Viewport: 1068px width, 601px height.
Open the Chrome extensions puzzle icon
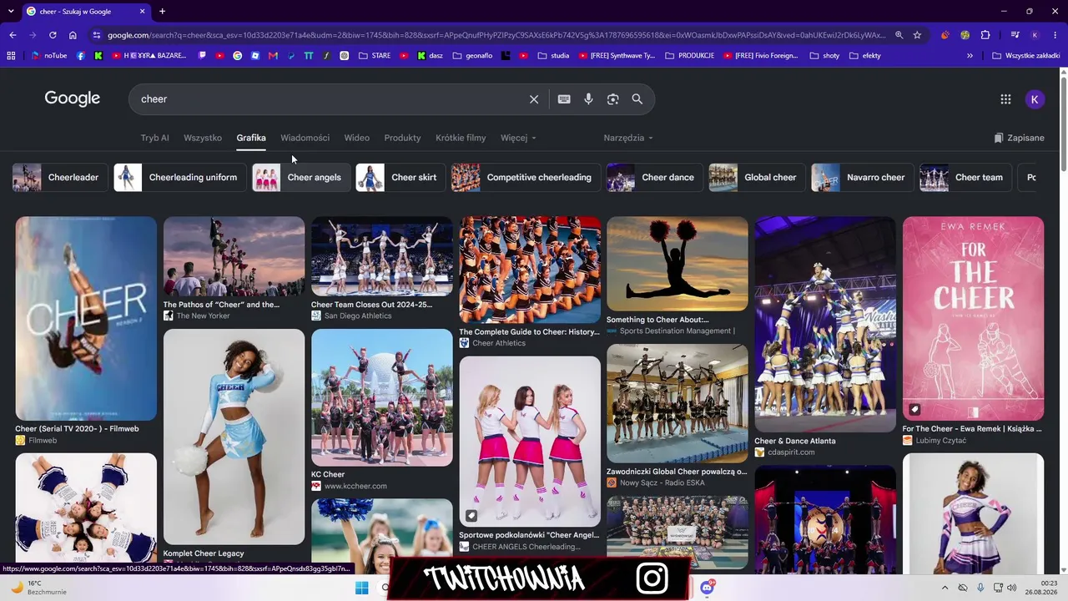pyautogui.click(x=985, y=35)
